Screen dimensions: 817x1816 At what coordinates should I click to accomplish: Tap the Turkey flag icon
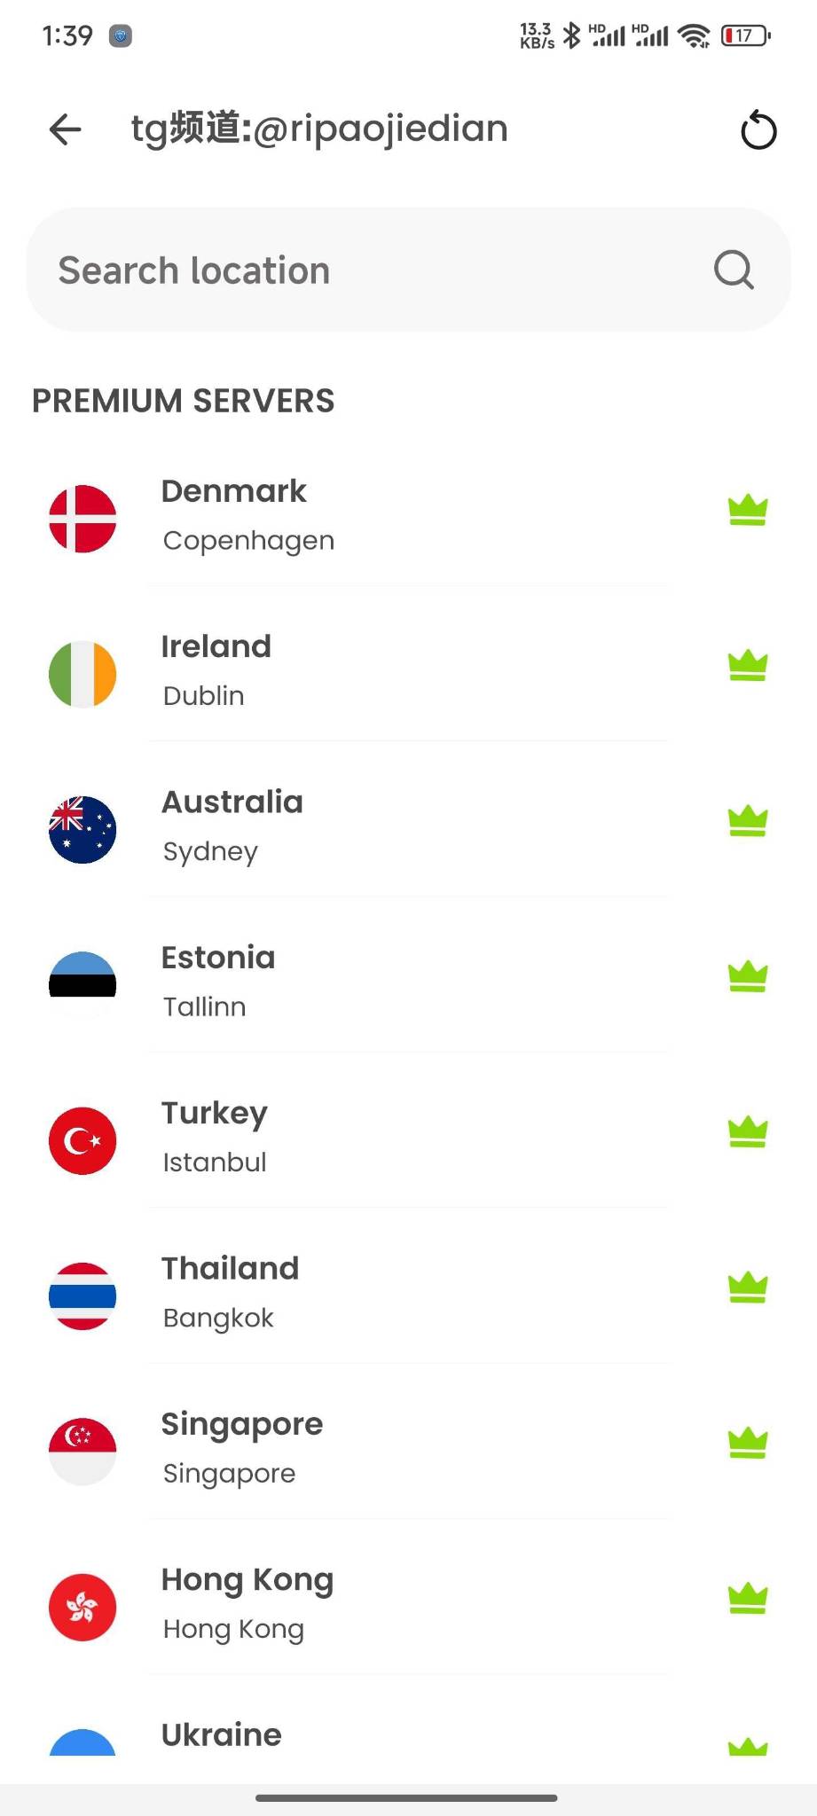coord(82,1140)
